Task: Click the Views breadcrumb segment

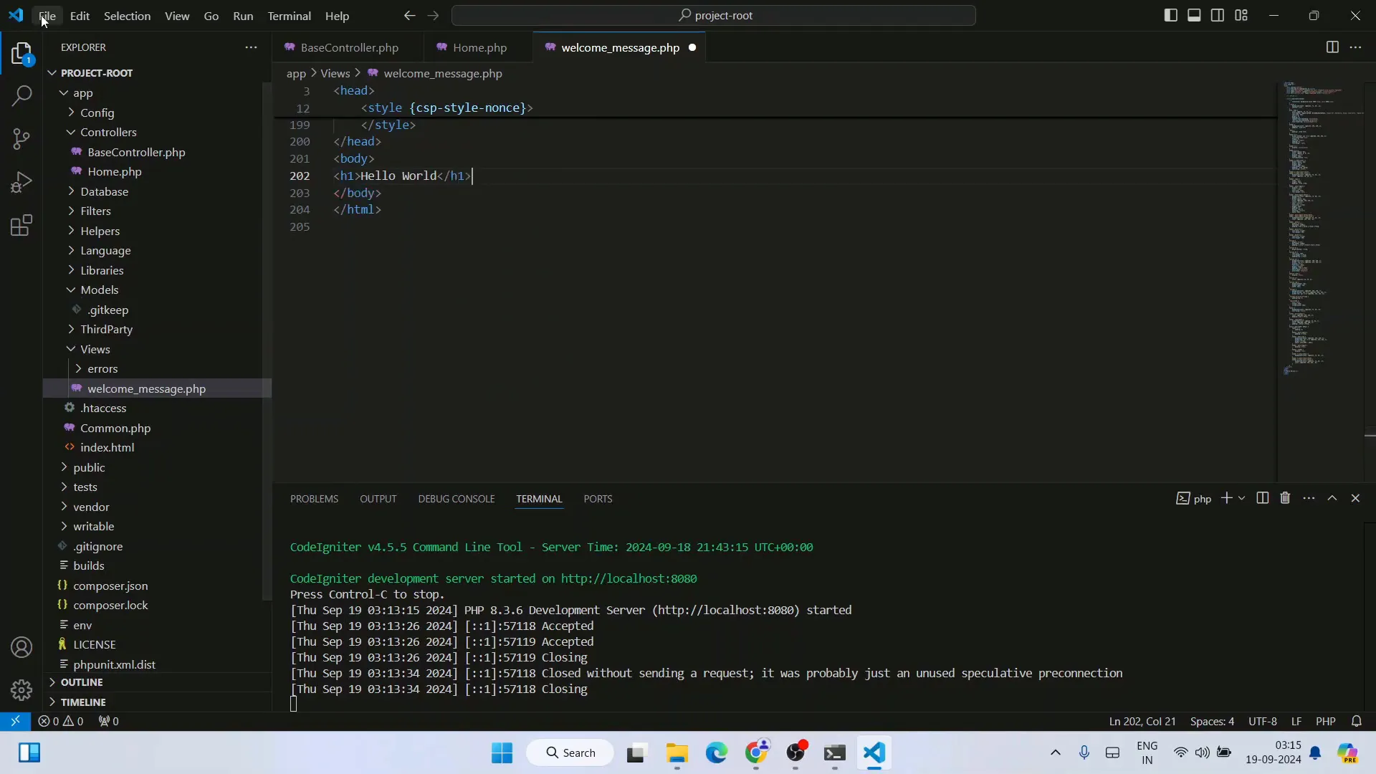Action: (335, 73)
